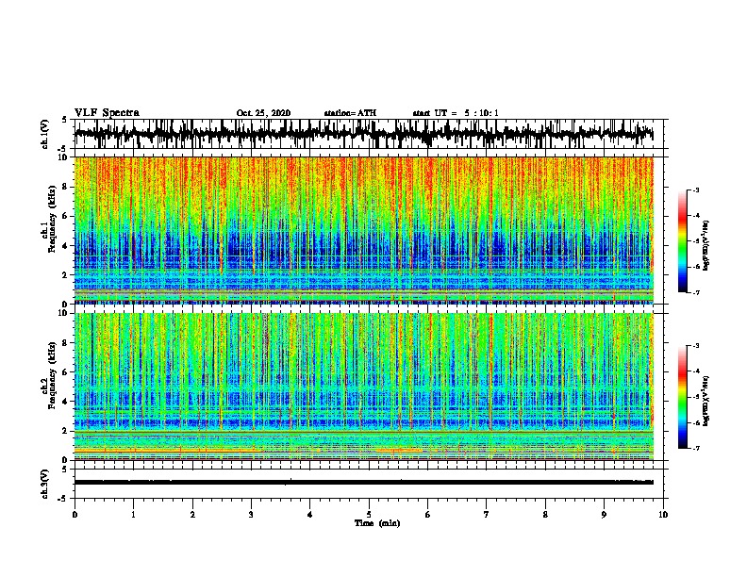
Task: Click the "ch.1 Frequency (kHz)" axis label
Action: (x=47, y=219)
